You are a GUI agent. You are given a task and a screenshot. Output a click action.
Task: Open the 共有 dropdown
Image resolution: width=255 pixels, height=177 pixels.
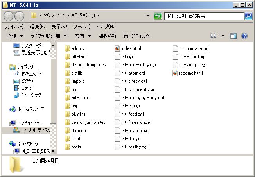[x=83, y=36]
